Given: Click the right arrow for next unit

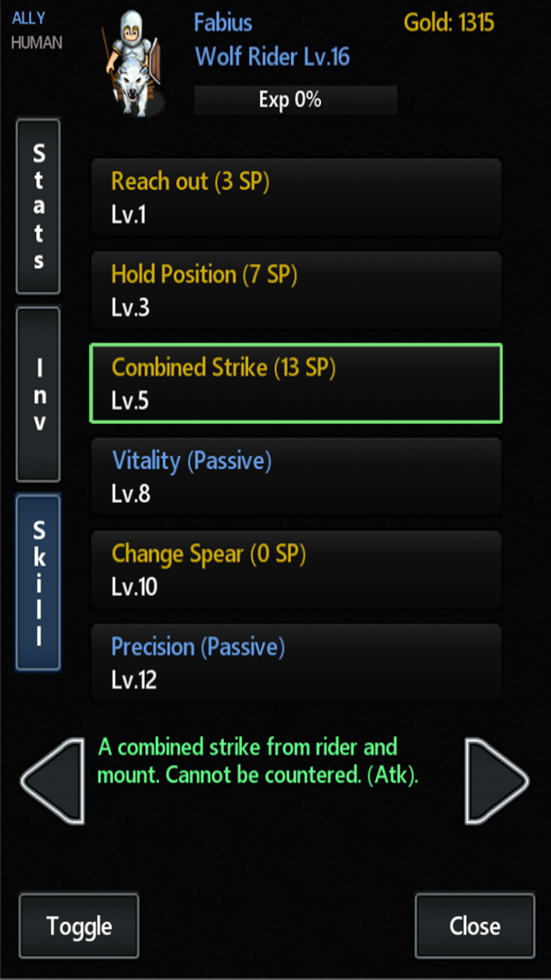Looking at the screenshot, I should (495, 780).
